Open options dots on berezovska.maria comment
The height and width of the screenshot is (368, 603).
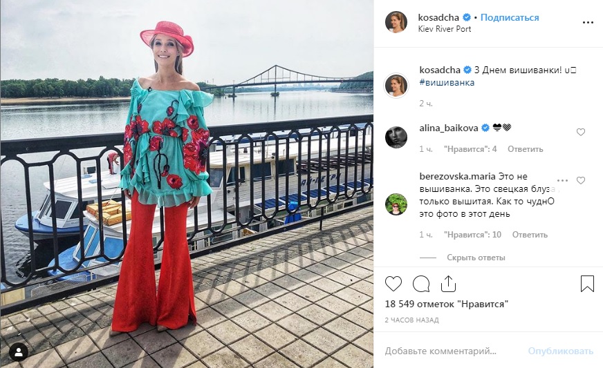click(x=562, y=180)
